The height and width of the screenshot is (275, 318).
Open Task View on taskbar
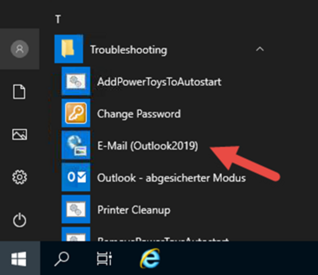click(104, 259)
